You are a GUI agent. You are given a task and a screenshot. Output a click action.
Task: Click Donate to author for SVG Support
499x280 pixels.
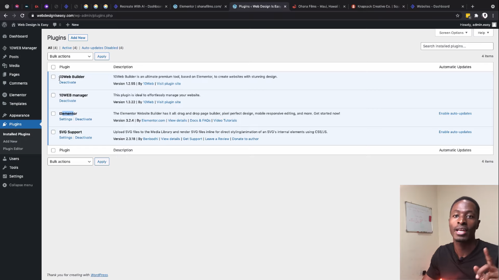click(245, 139)
